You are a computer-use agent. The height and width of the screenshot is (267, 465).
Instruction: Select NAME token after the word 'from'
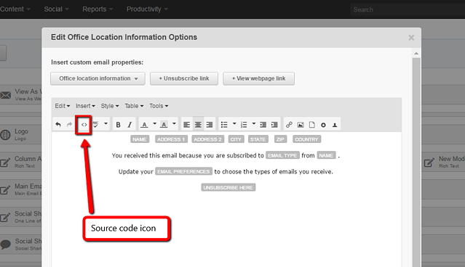click(326, 155)
